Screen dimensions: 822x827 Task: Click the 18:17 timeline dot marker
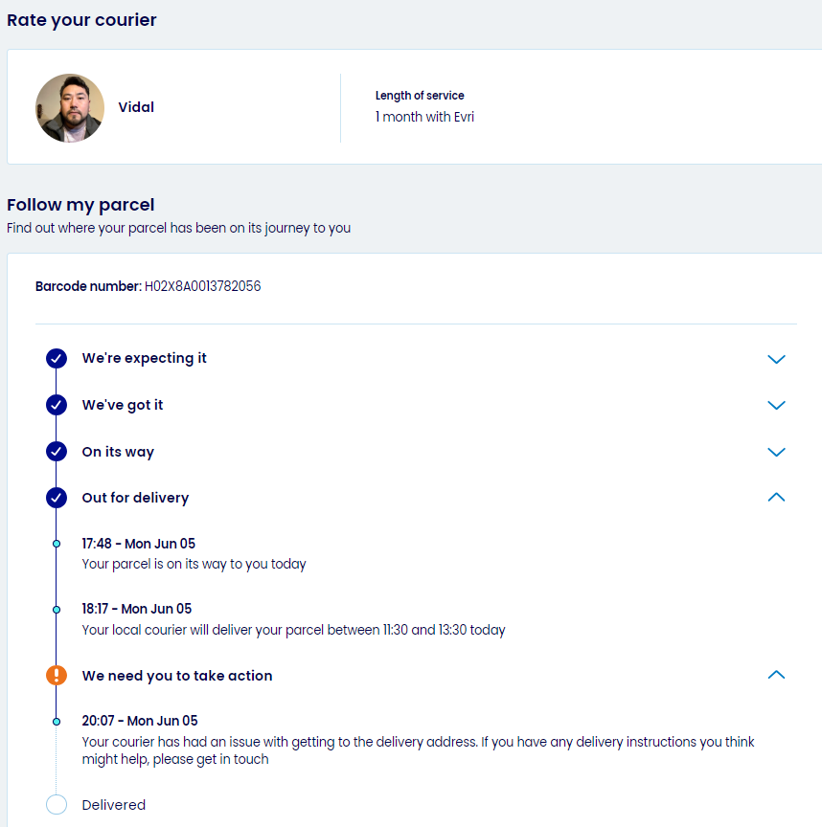point(57,609)
